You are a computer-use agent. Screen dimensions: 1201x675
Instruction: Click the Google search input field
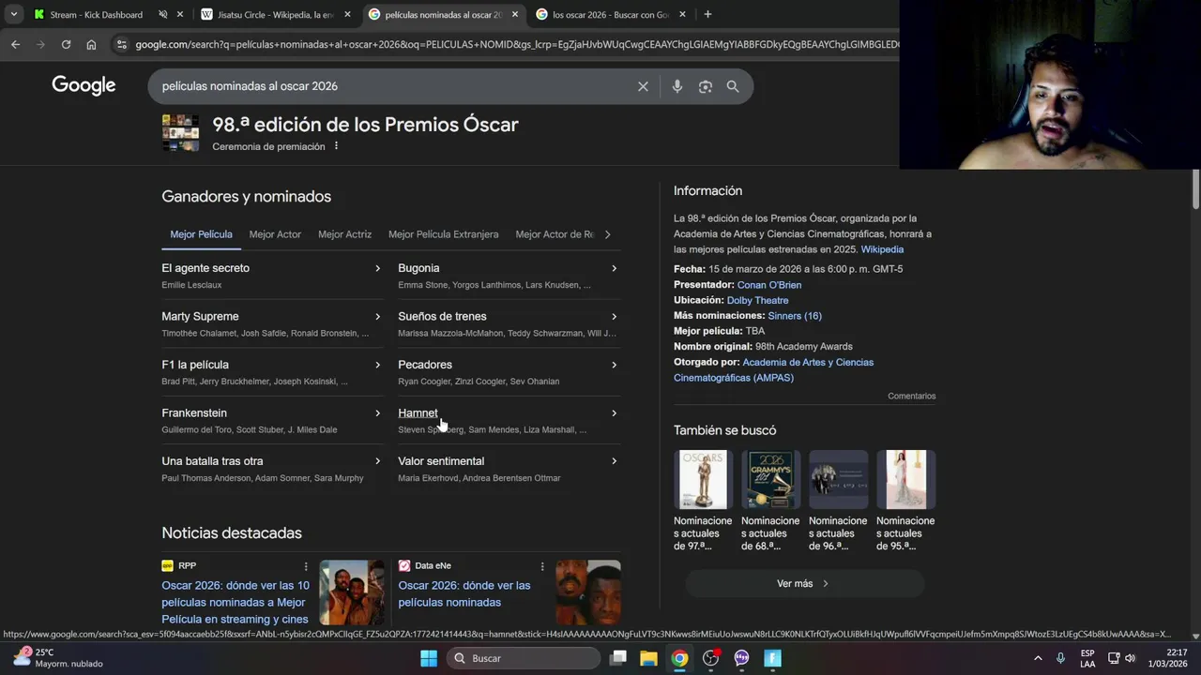394,86
